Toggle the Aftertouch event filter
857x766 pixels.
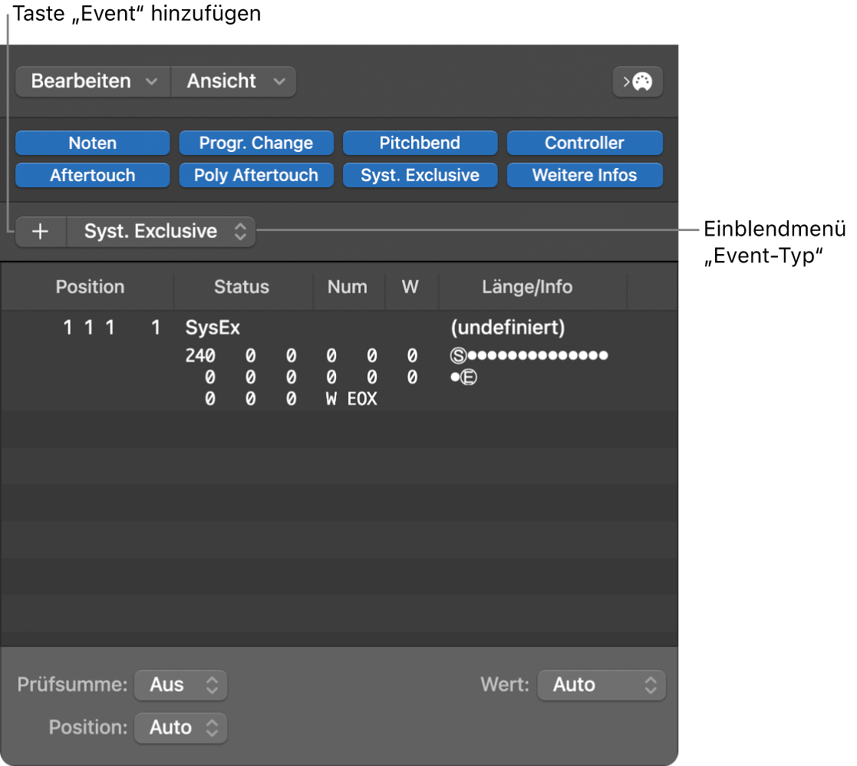point(91,174)
